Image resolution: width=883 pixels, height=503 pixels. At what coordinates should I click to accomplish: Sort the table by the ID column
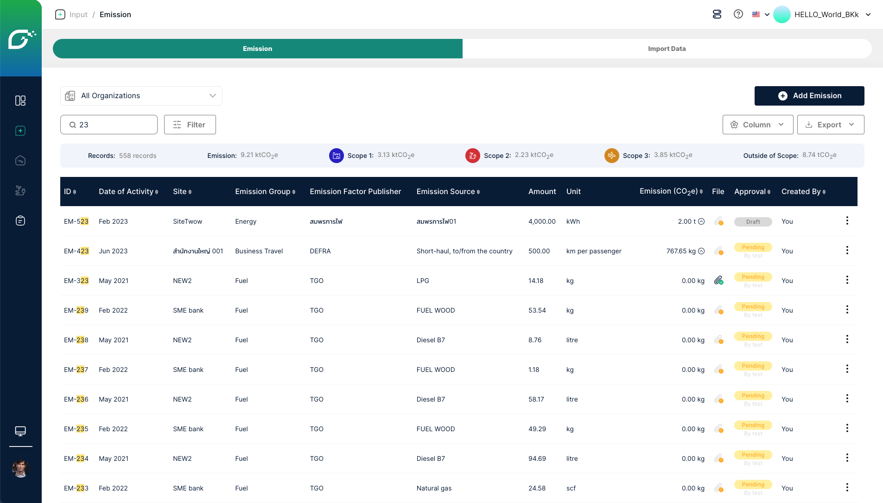pyautogui.click(x=70, y=192)
